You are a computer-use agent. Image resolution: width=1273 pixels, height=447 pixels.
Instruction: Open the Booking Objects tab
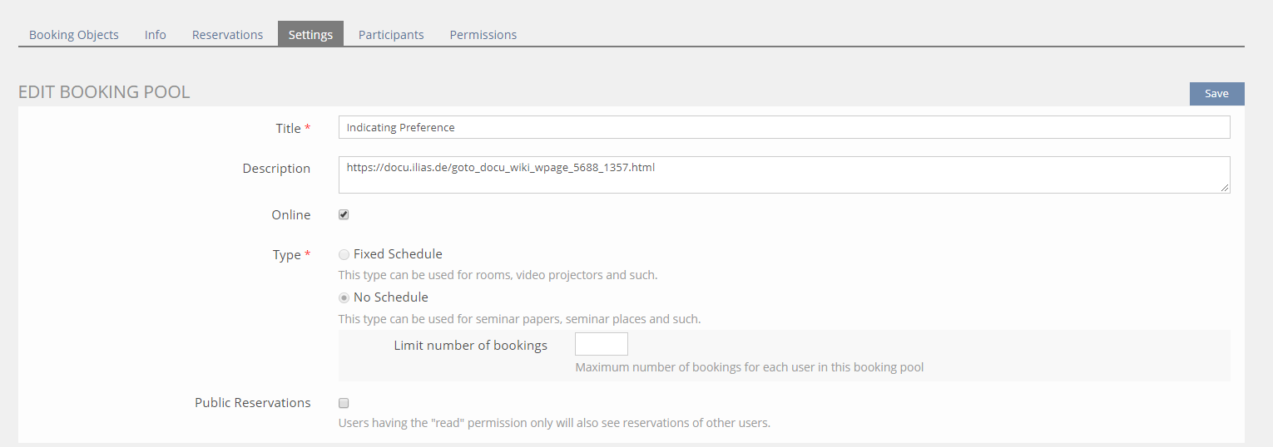coord(73,35)
